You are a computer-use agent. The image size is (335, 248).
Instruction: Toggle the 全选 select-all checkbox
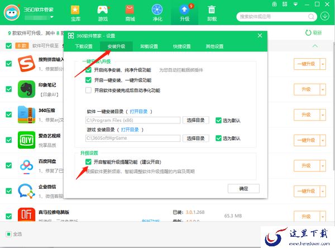[x=9, y=234]
